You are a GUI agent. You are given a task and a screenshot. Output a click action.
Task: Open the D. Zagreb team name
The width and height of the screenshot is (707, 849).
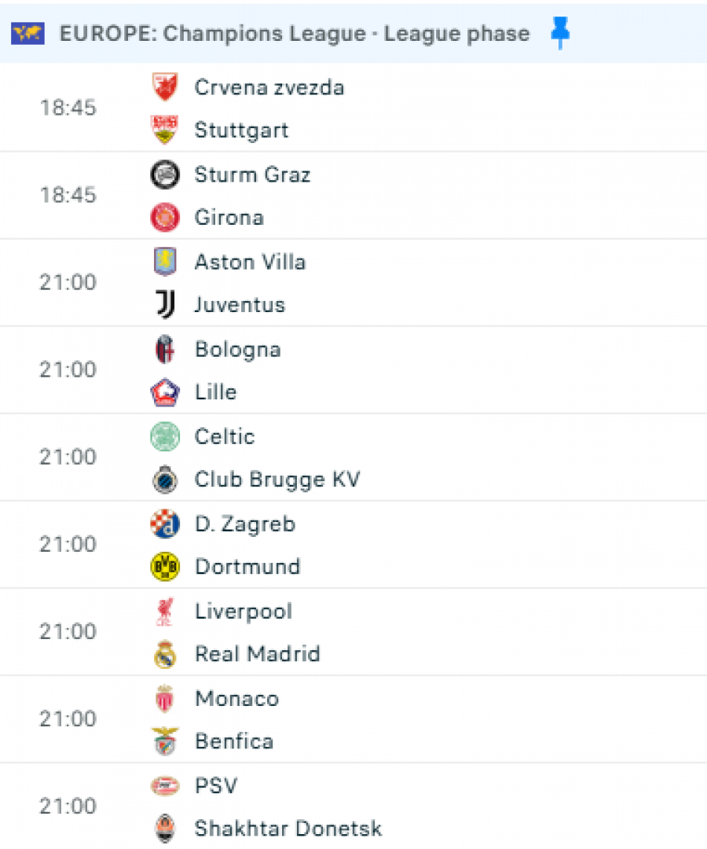pos(245,524)
